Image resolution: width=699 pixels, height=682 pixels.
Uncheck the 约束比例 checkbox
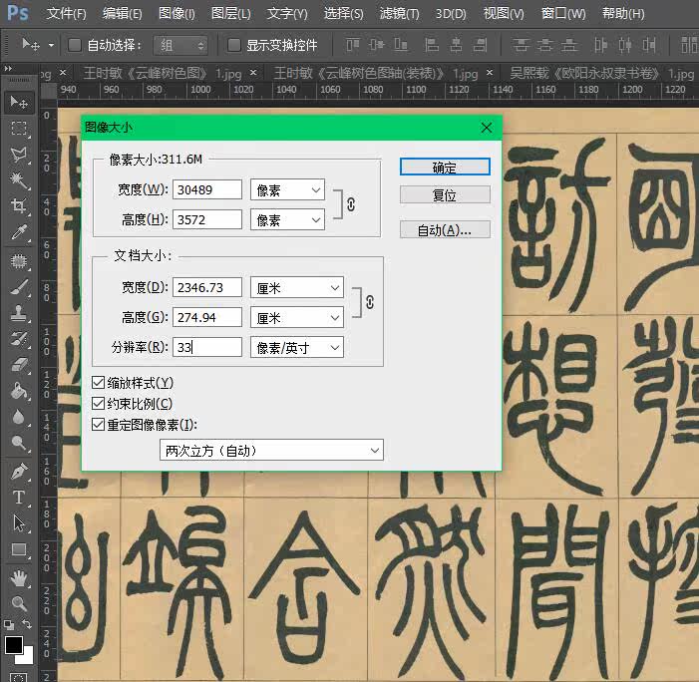click(x=98, y=404)
